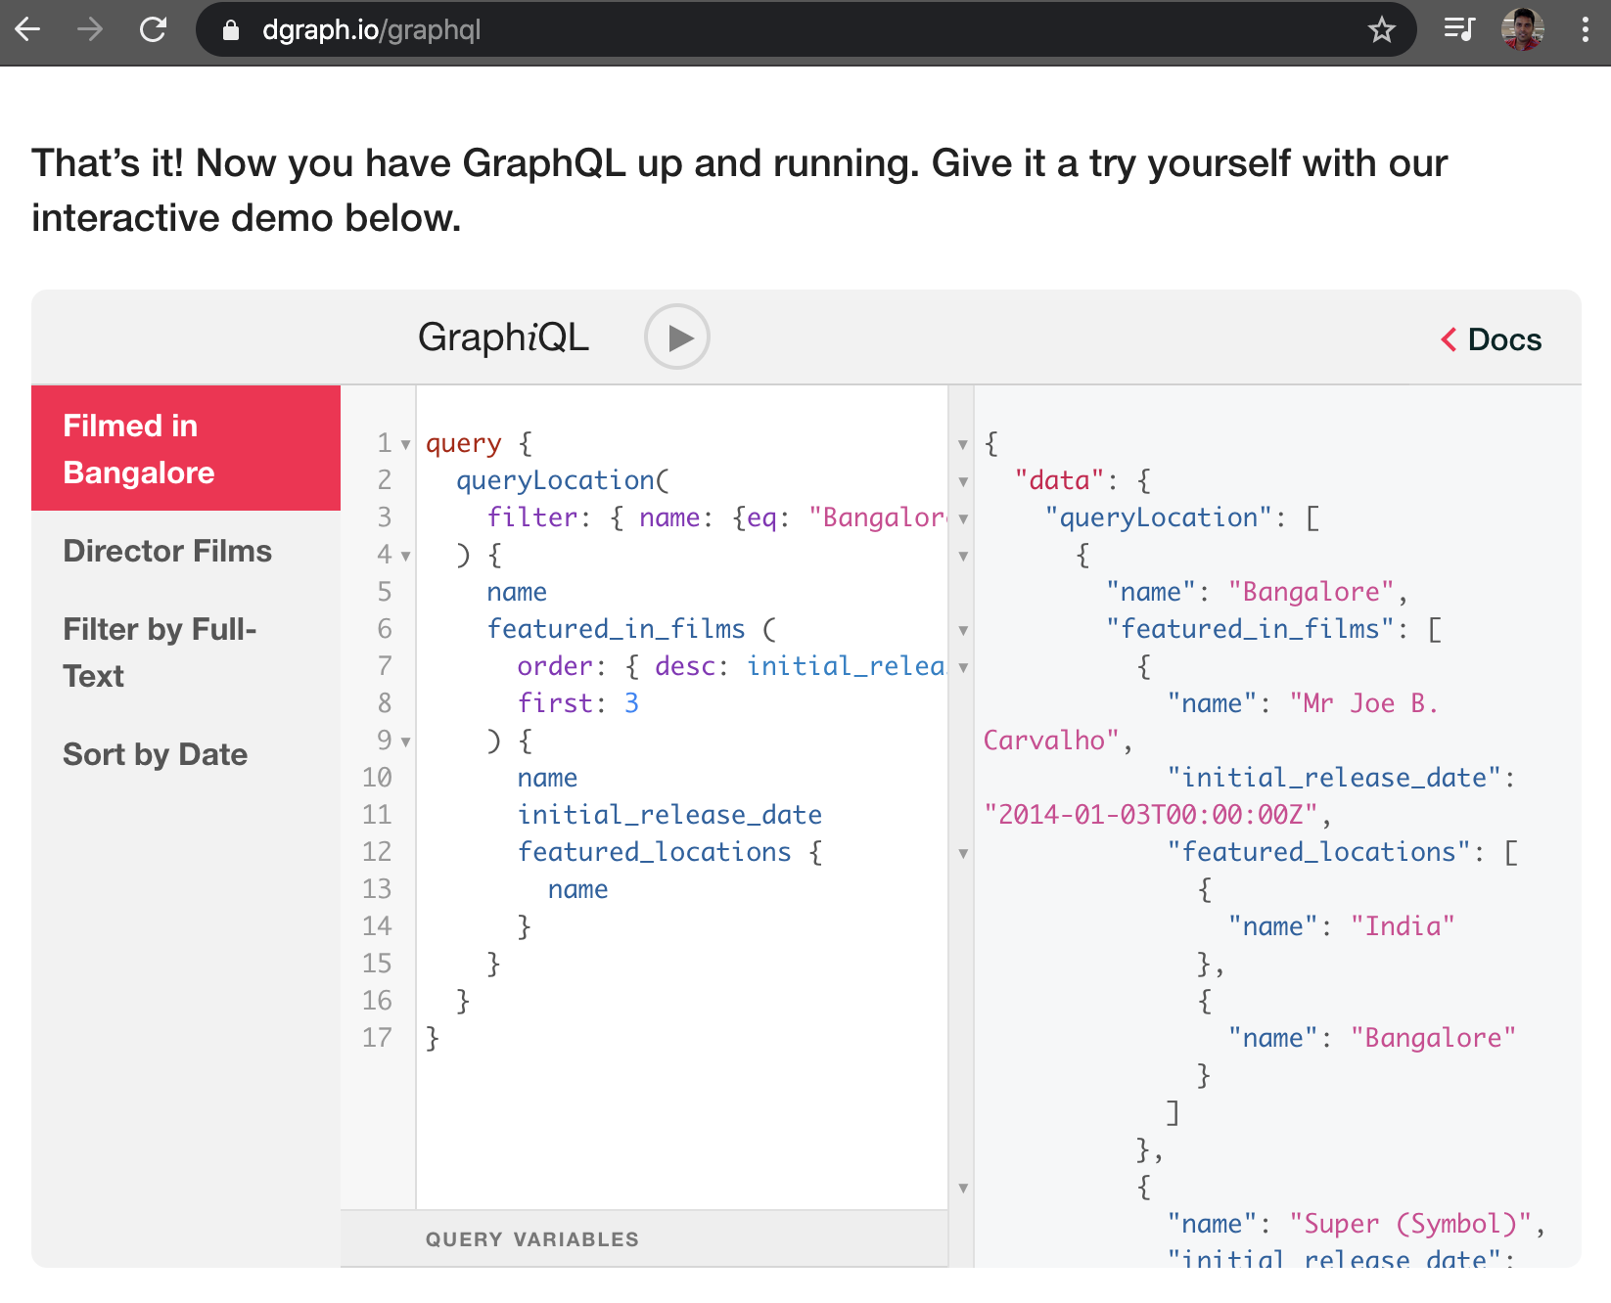This screenshot has height=1303, width=1611.
Task: Place cursor on "name" at line 13
Action: point(577,889)
